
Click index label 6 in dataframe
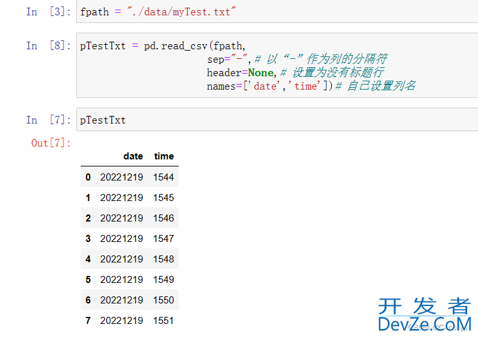(88, 300)
